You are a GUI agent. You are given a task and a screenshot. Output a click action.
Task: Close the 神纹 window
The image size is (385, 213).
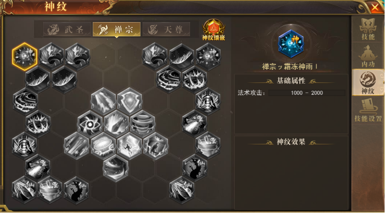click(x=375, y=7)
